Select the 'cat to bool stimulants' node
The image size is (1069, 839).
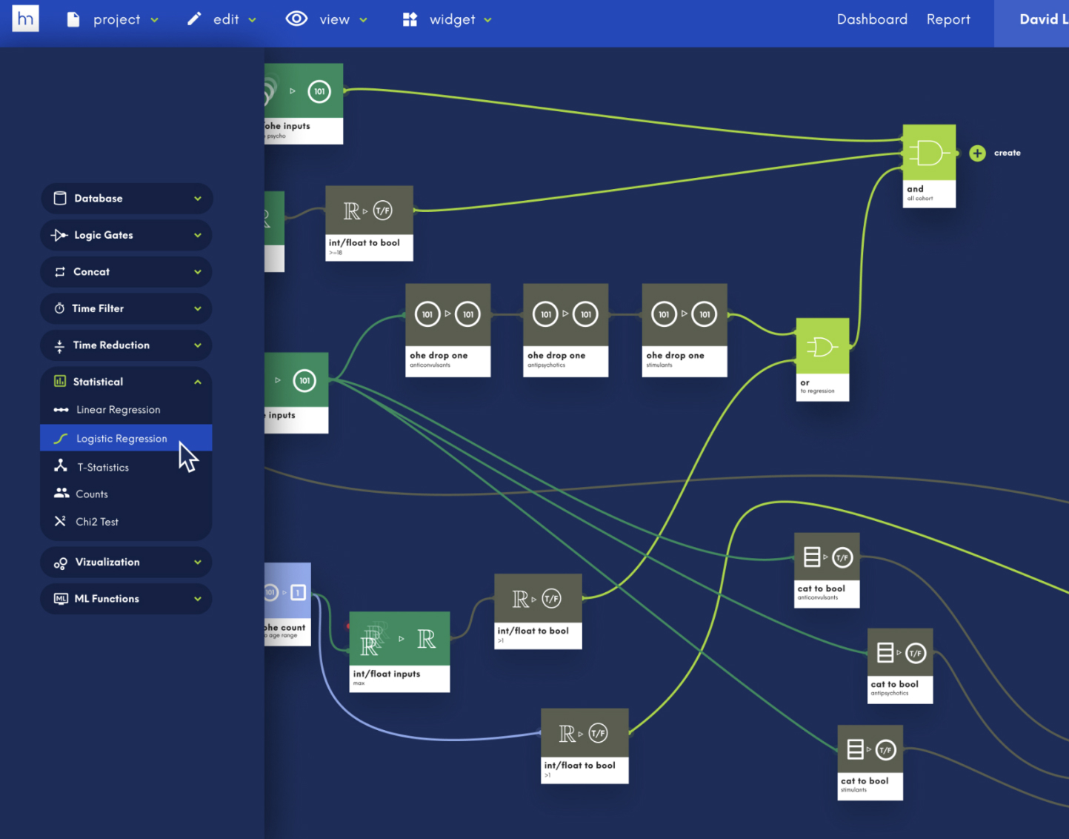(870, 763)
